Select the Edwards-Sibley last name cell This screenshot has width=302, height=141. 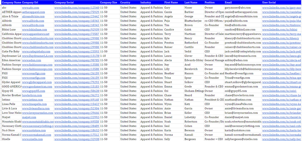click(194, 60)
